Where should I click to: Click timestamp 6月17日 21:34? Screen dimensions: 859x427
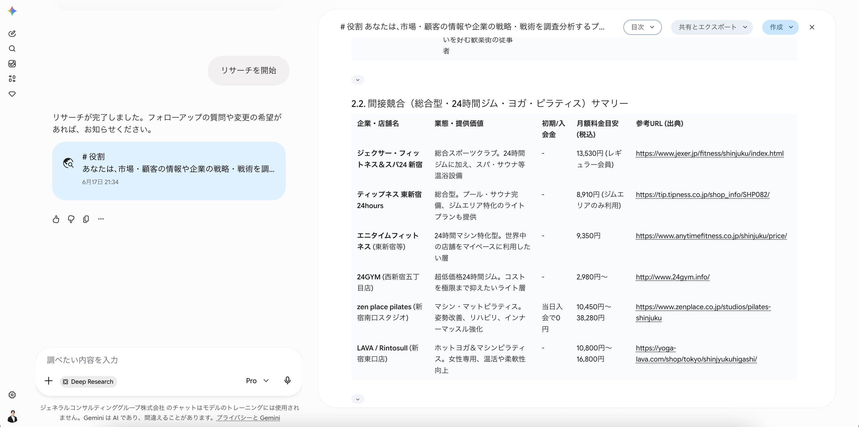(x=100, y=182)
